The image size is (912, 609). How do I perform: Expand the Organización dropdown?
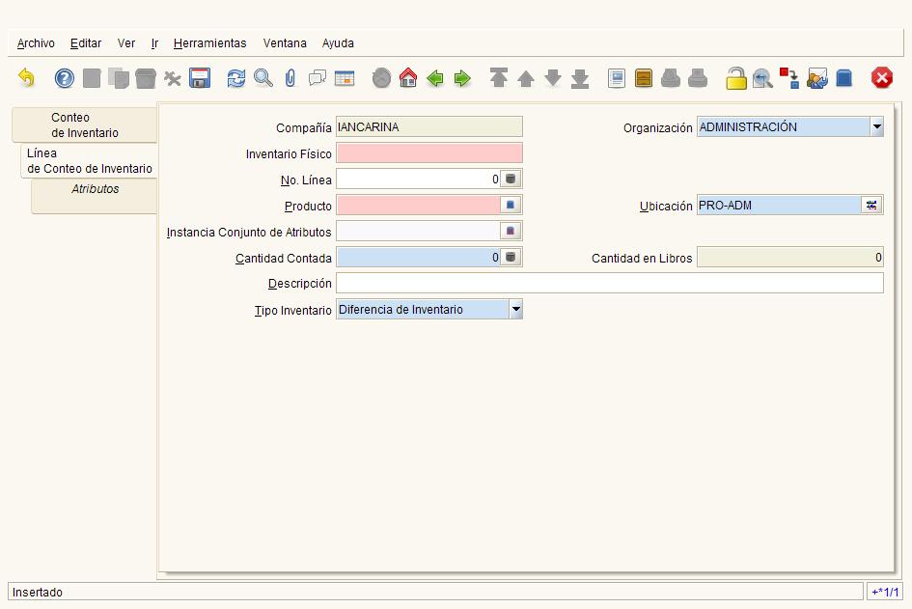click(x=876, y=126)
